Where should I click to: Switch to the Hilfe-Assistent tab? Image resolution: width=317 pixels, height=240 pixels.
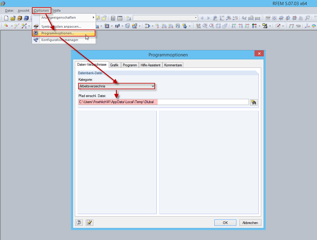coord(150,65)
